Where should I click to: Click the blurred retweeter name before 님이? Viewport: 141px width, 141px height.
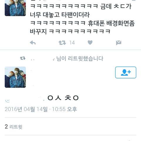point(43,59)
